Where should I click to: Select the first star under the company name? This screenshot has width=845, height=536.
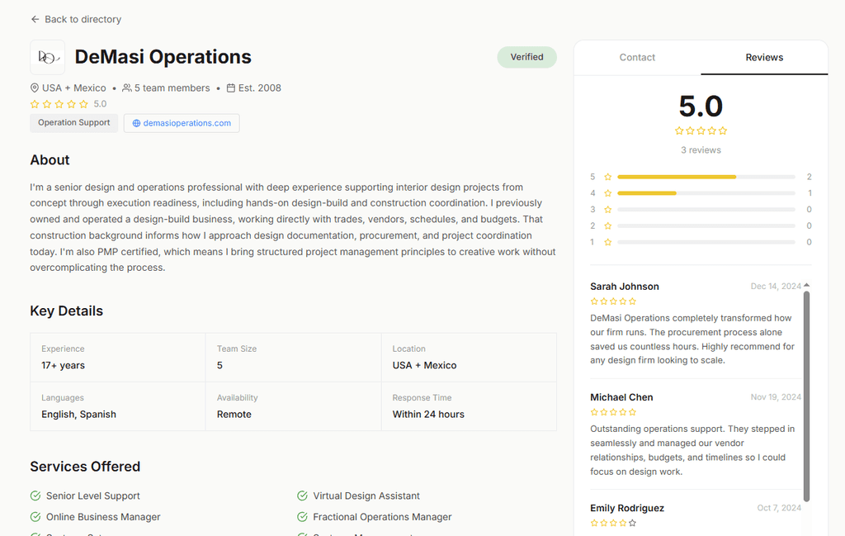tap(35, 104)
